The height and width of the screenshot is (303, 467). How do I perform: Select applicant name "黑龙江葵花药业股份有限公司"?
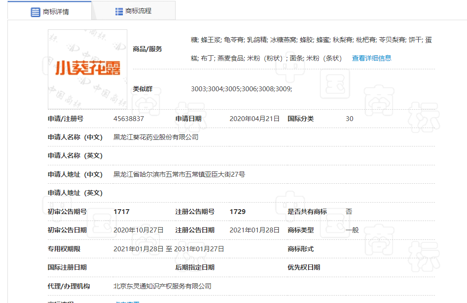tap(156, 137)
